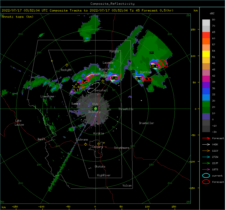Click the red forecast arrow legend icon

206,138
